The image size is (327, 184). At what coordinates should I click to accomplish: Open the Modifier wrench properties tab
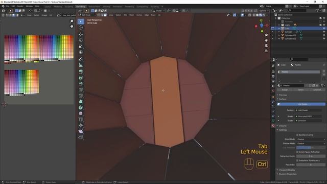click(273, 102)
